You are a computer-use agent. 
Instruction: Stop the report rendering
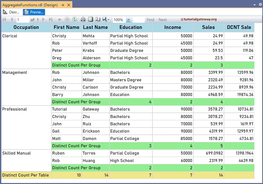pyautogui.click(x=67, y=20)
